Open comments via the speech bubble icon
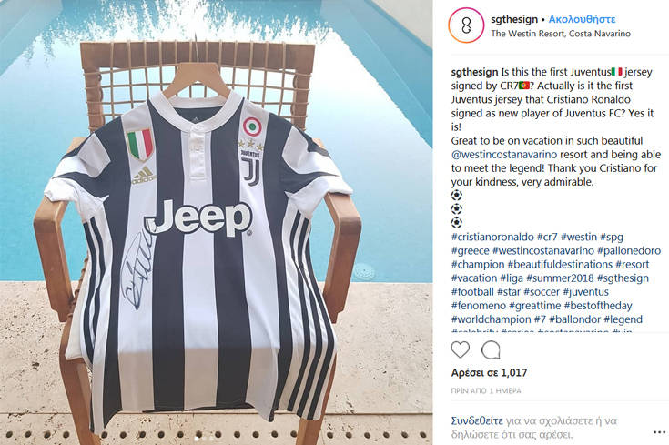 (x=491, y=349)
